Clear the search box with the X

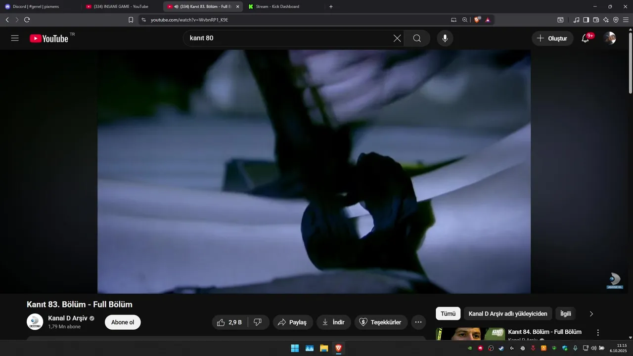click(x=397, y=38)
